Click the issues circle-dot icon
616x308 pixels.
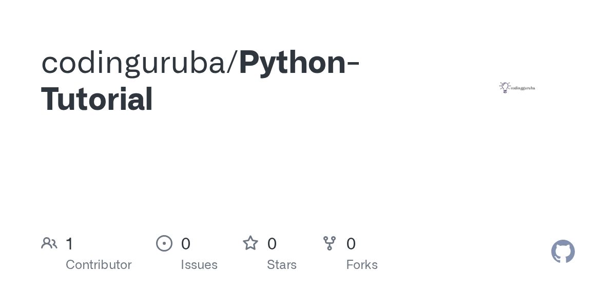(x=164, y=243)
